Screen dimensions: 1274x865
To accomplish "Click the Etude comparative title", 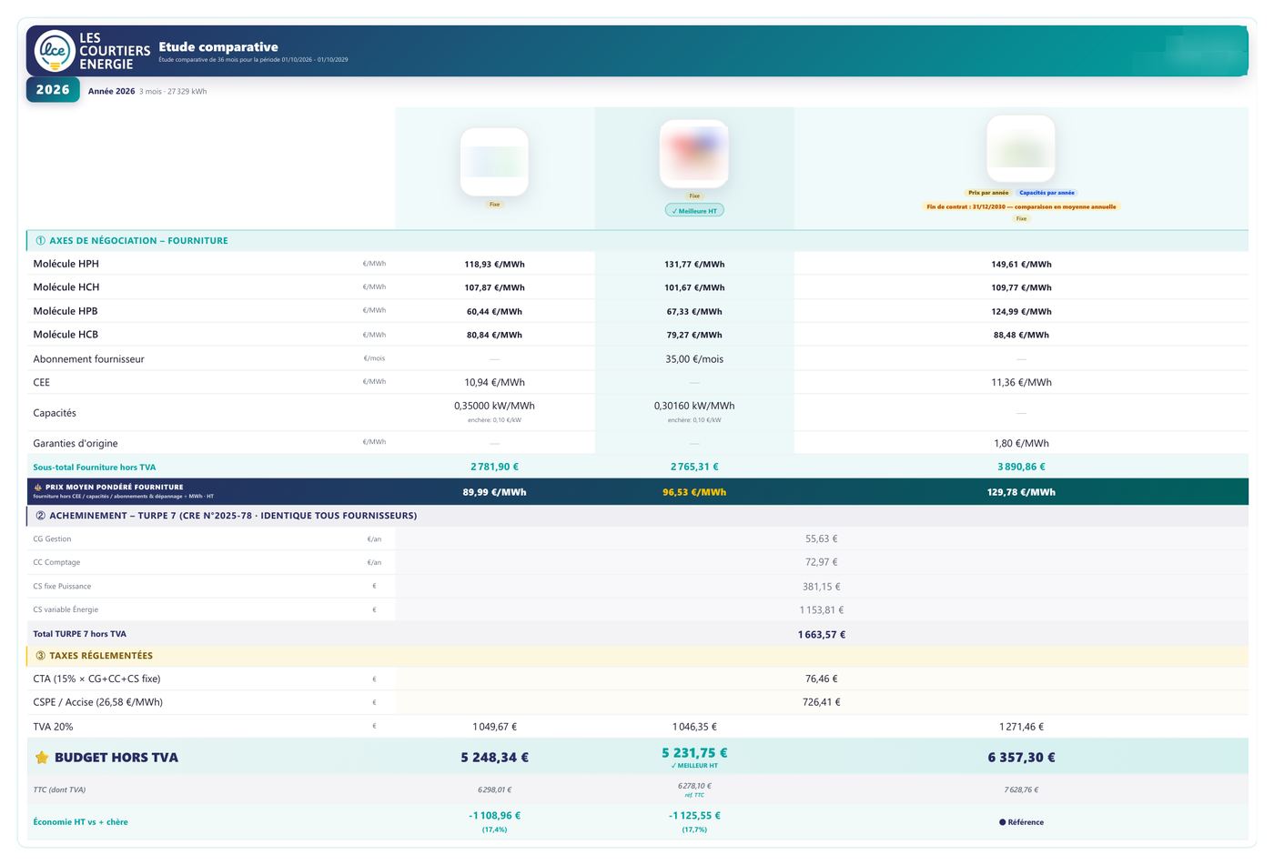I will click(218, 46).
